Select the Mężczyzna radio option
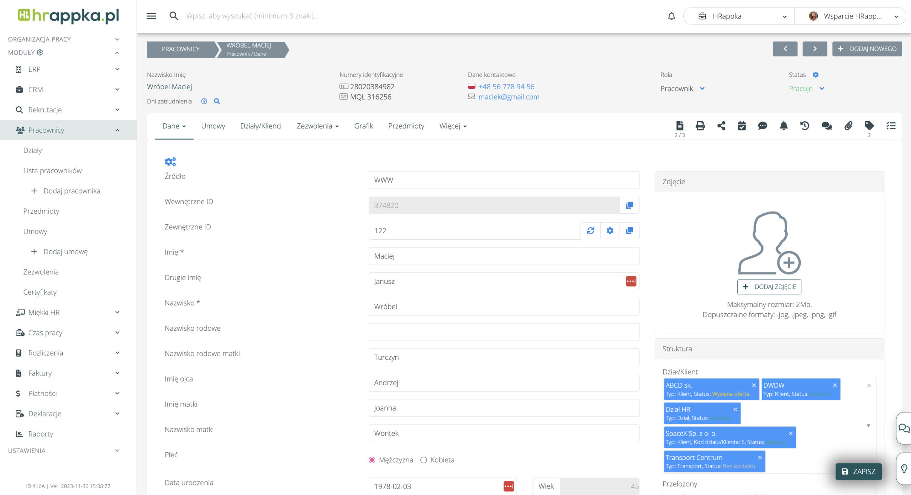Viewport: 911px width, 495px height. click(372, 460)
